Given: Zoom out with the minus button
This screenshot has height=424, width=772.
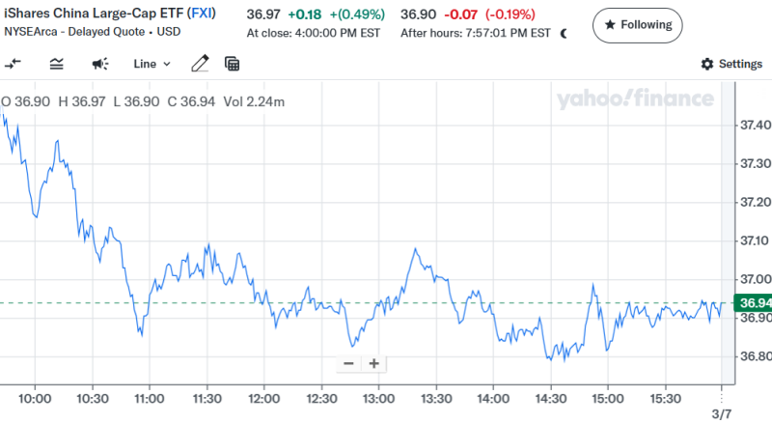Looking at the screenshot, I should click(x=348, y=364).
